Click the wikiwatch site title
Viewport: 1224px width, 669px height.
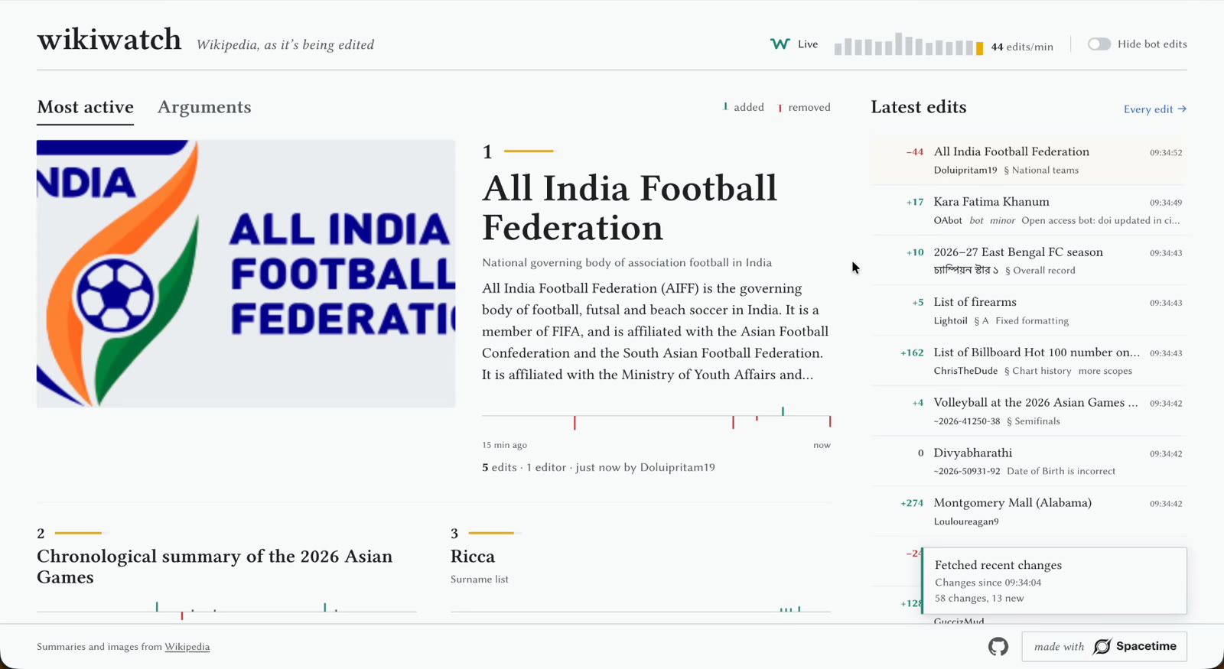[x=109, y=40]
